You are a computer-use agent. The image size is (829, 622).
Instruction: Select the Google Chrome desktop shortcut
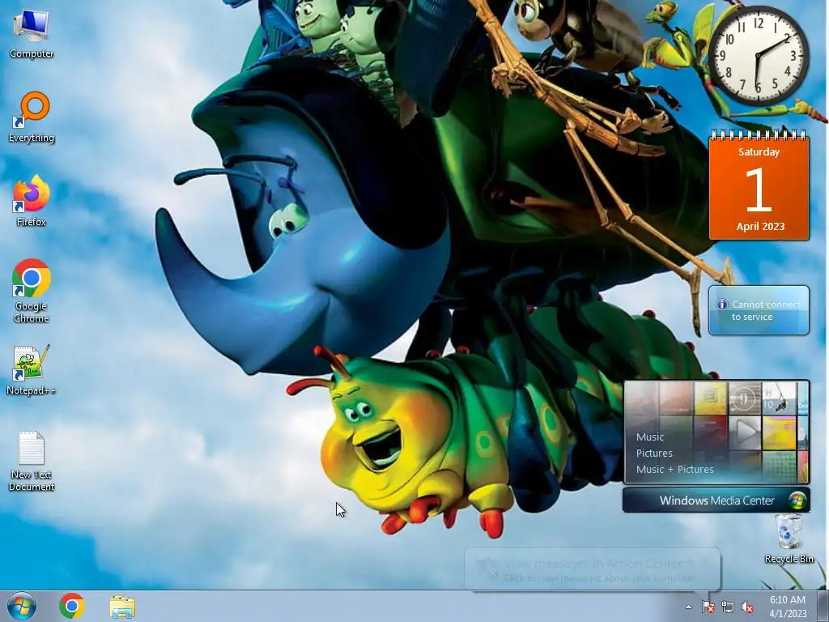click(x=32, y=291)
